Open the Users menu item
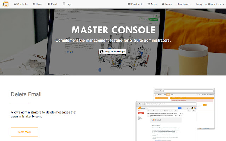 (x=37, y=4)
